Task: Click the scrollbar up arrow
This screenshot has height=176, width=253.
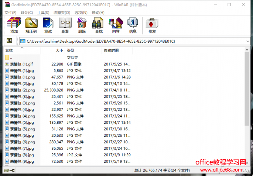Action: 247,50
